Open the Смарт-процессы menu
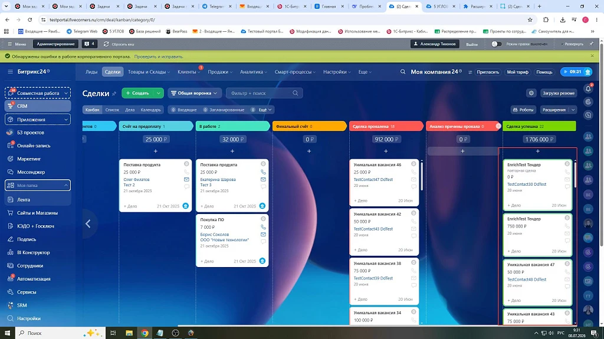The height and width of the screenshot is (339, 604). pyautogui.click(x=295, y=72)
